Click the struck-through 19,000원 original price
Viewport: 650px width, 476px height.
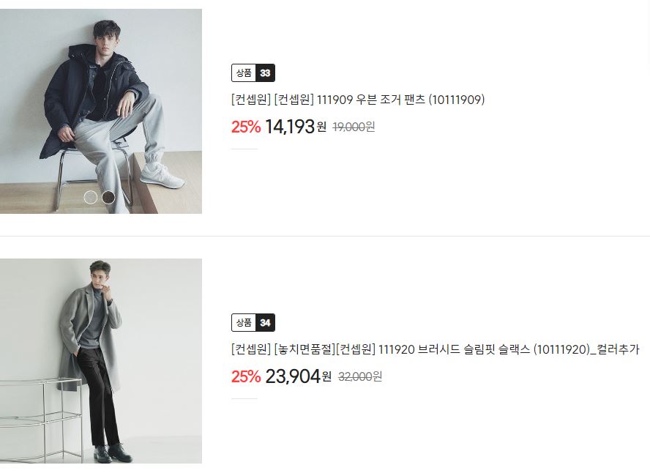click(x=354, y=127)
